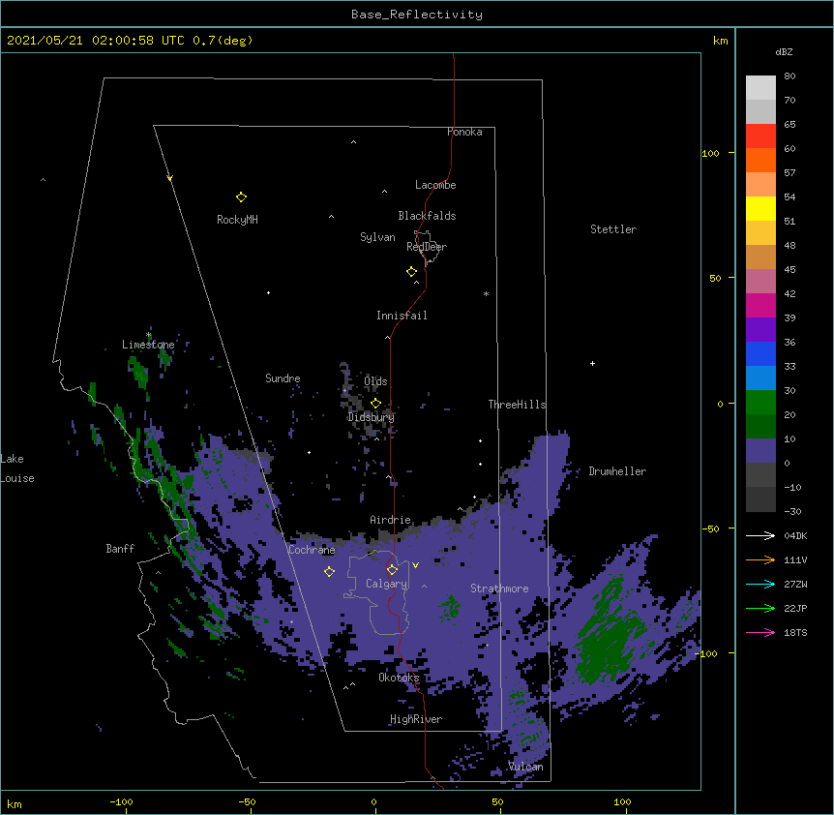Click the Limestone label
Viewport: 834px width, 815px height.
point(148,345)
